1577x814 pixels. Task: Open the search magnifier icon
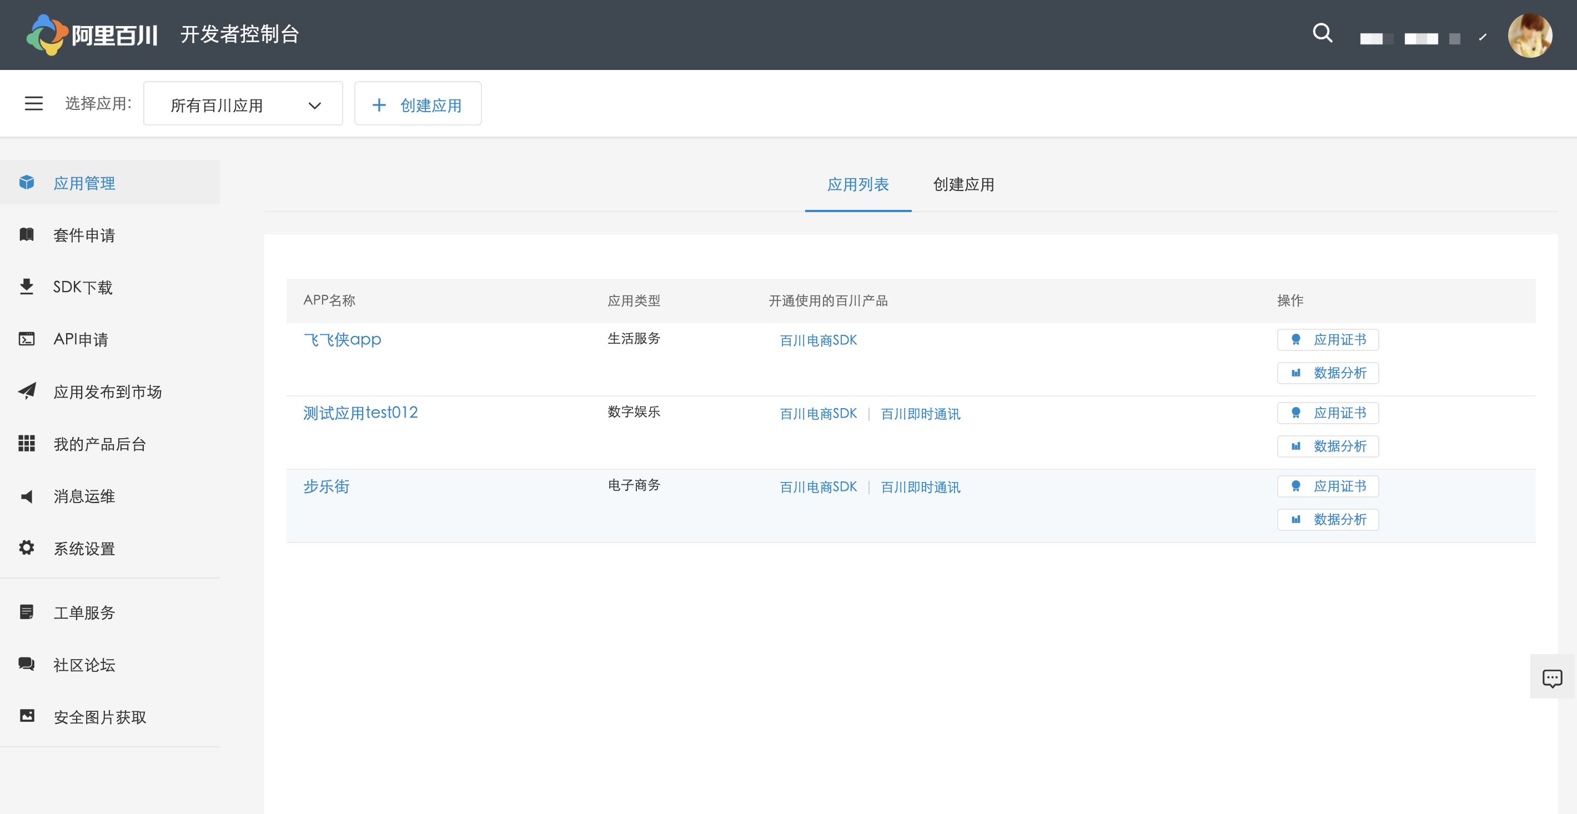point(1322,33)
